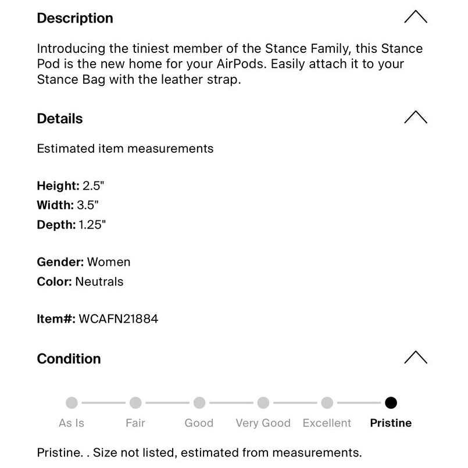Image resolution: width=468 pixels, height=468 pixels.
Task: Click the Details heading
Action: click(60, 119)
